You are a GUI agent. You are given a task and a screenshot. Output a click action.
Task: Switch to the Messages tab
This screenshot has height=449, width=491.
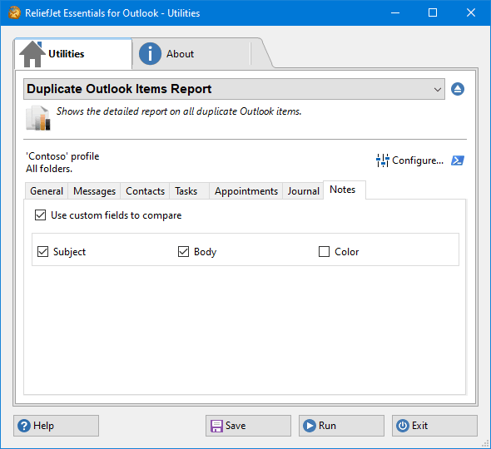[x=94, y=191]
